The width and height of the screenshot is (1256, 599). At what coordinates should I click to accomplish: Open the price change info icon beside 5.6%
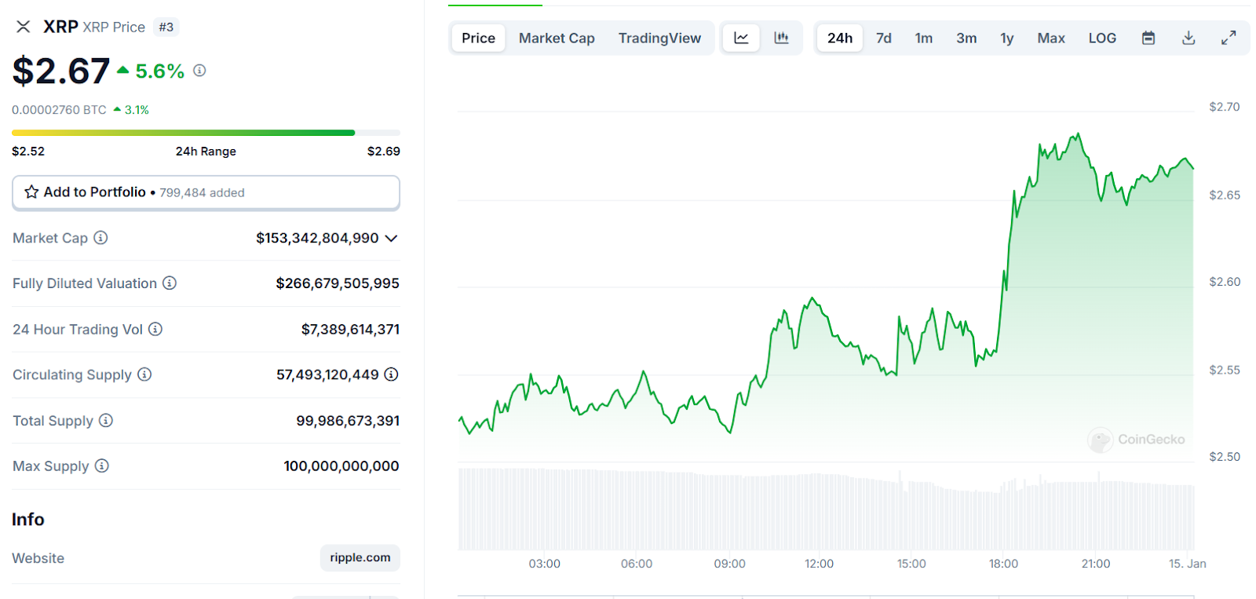(x=199, y=71)
